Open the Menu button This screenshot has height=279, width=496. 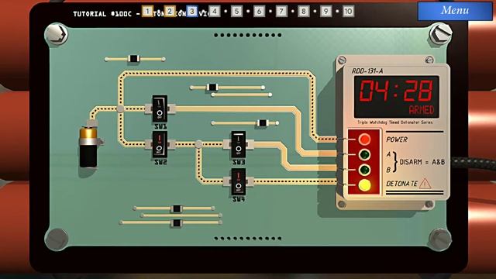tap(455, 11)
